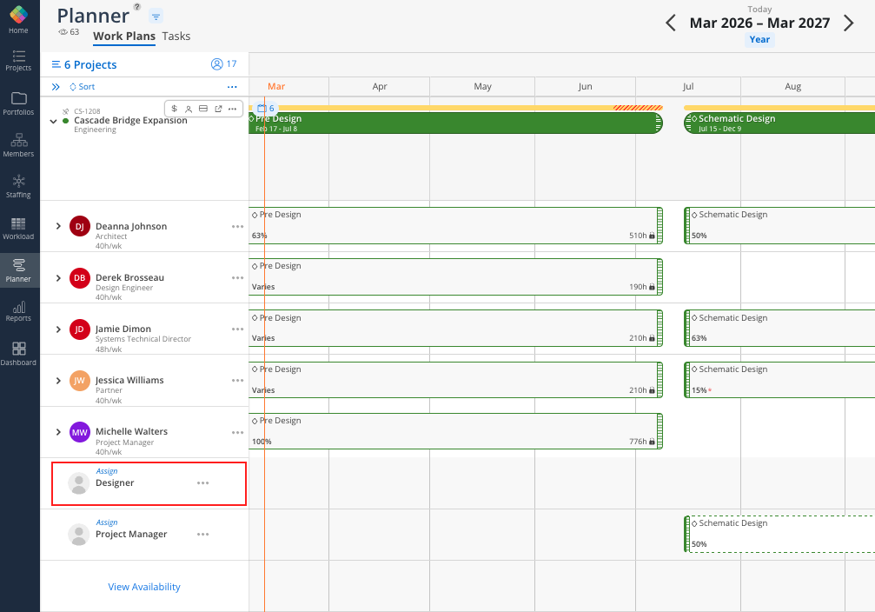The height and width of the screenshot is (612, 875).
Task: Select Planner in the sidebar
Action: [x=18, y=270]
